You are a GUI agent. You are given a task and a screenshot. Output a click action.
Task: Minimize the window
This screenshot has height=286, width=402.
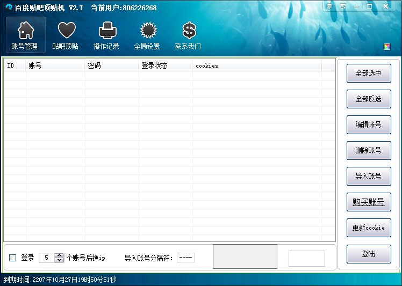[356, 6]
